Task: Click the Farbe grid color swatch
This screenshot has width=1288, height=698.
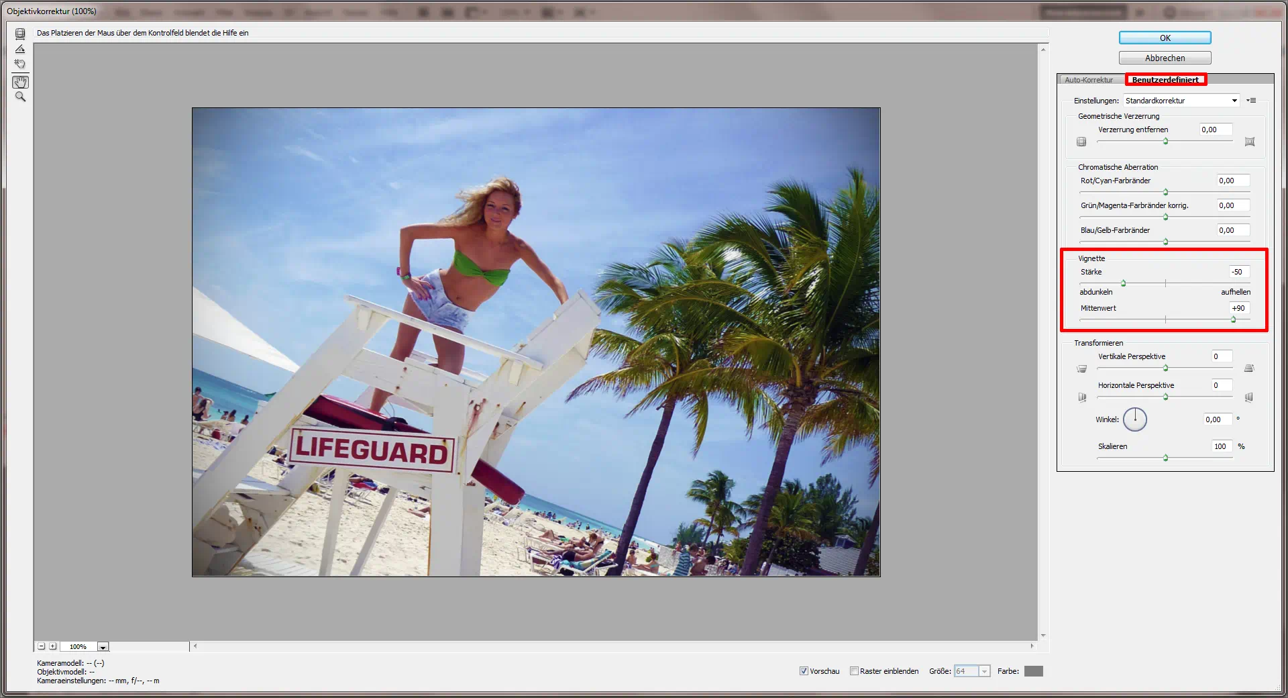Action: coord(1033,671)
